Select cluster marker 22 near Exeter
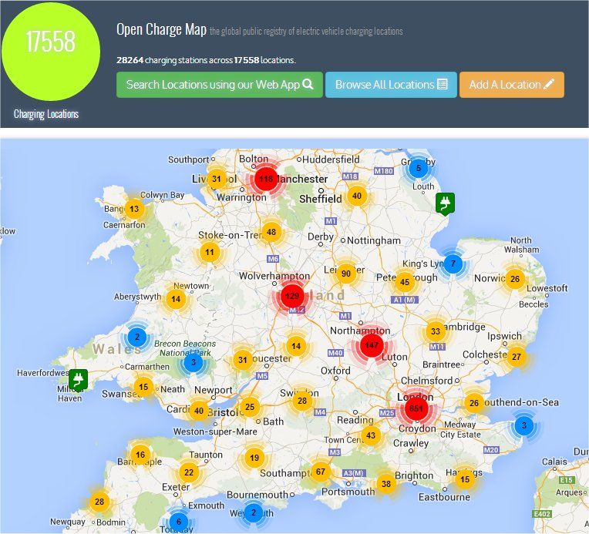The height and width of the screenshot is (534, 589). tap(189, 472)
